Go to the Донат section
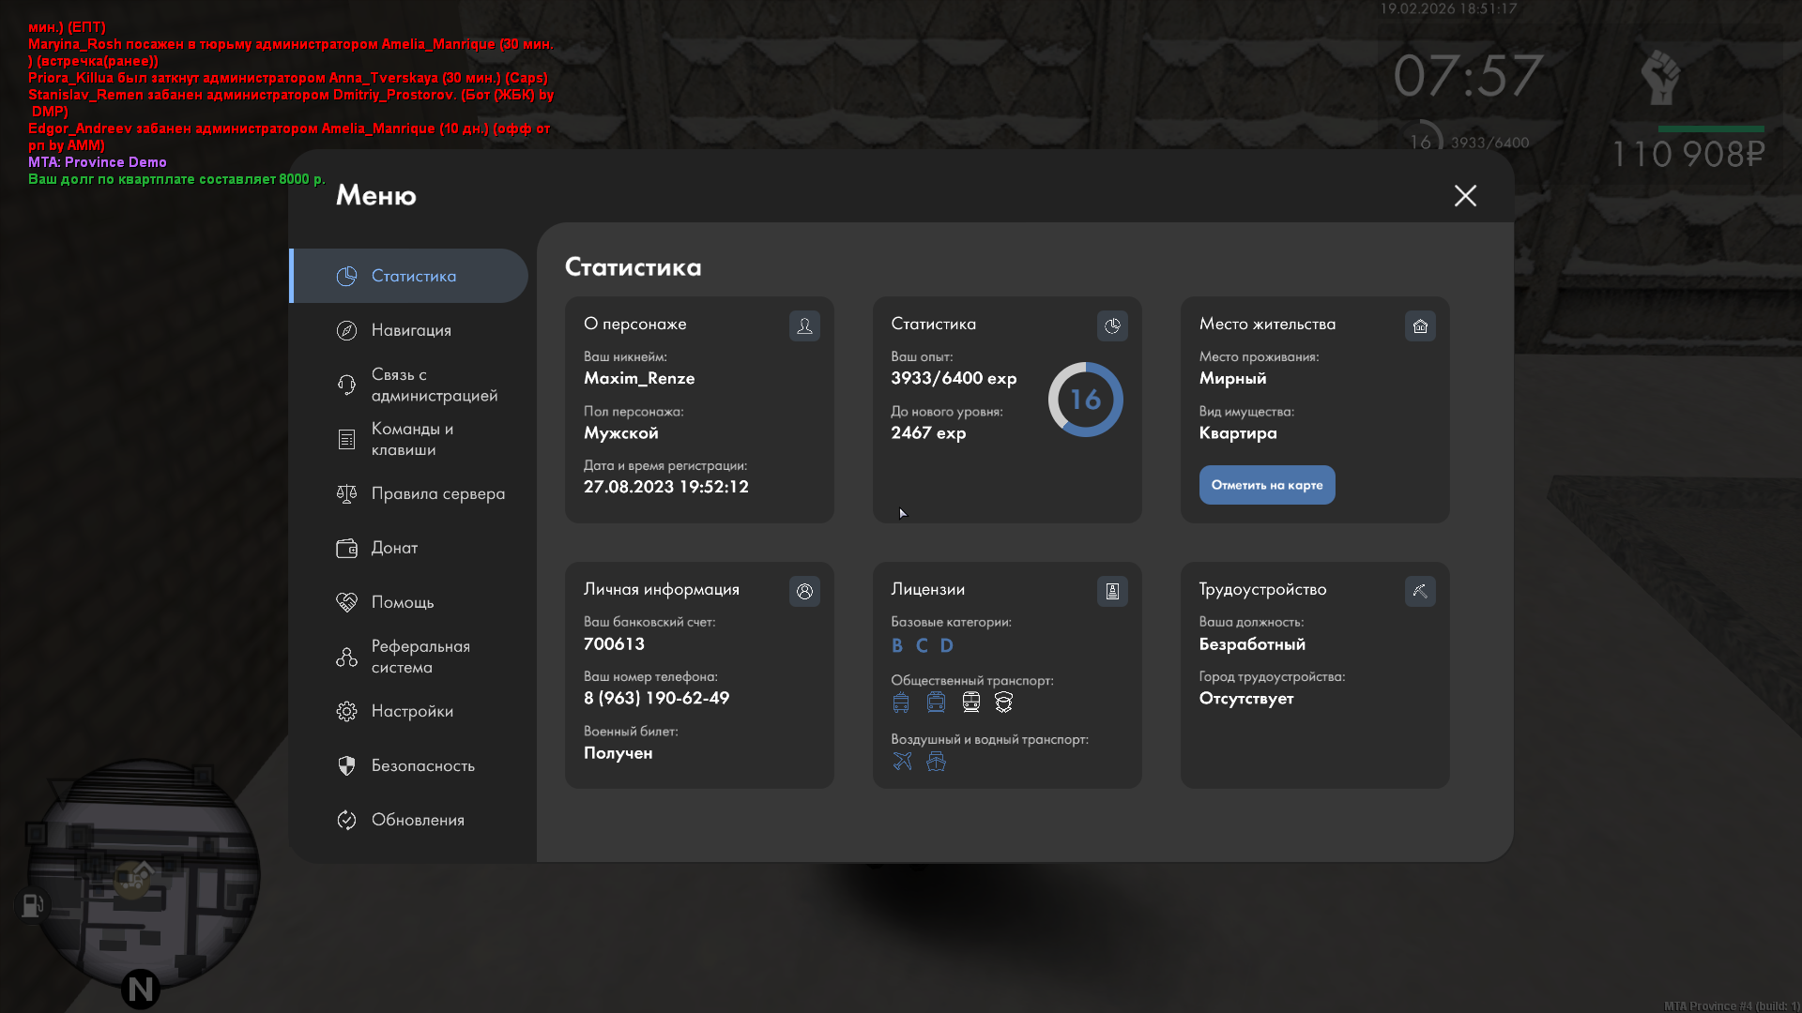Viewport: 1802px width, 1013px height. [393, 548]
